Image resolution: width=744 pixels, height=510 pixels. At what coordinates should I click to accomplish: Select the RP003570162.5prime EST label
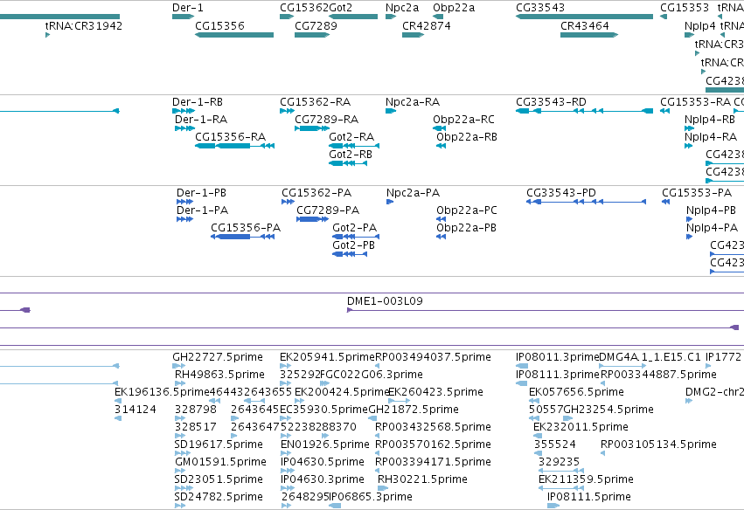pos(433,445)
